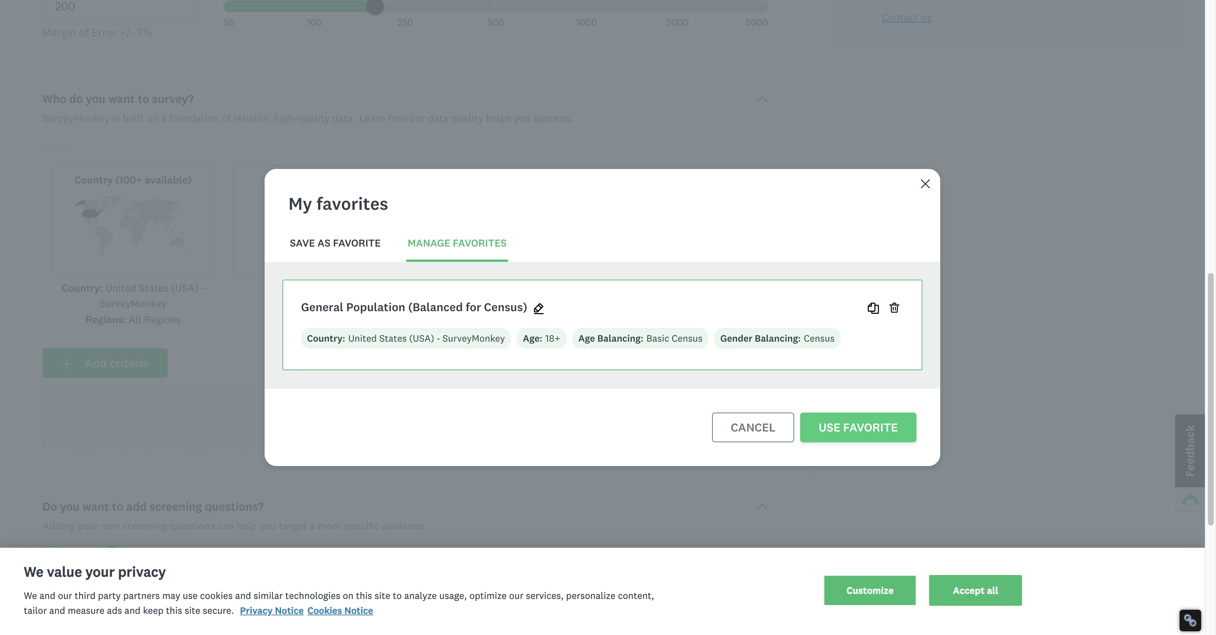This screenshot has width=1216, height=635.
Task: Click the Use Favorite button
Action: (x=858, y=427)
